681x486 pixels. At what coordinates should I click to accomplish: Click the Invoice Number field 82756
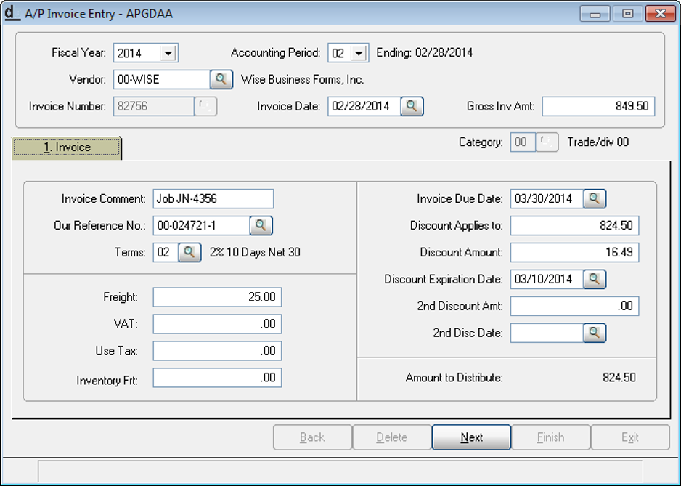tap(154, 107)
